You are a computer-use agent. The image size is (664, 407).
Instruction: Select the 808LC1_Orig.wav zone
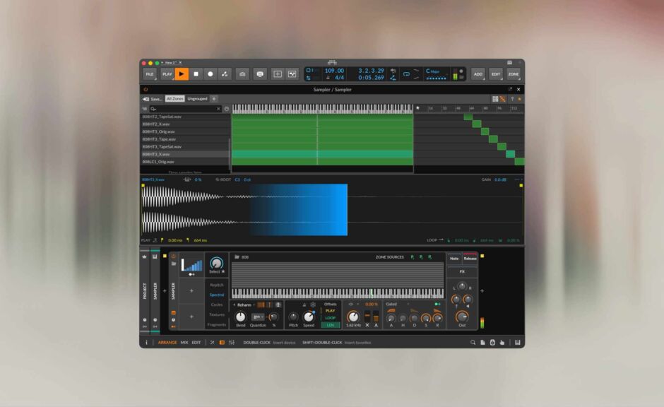coord(185,162)
